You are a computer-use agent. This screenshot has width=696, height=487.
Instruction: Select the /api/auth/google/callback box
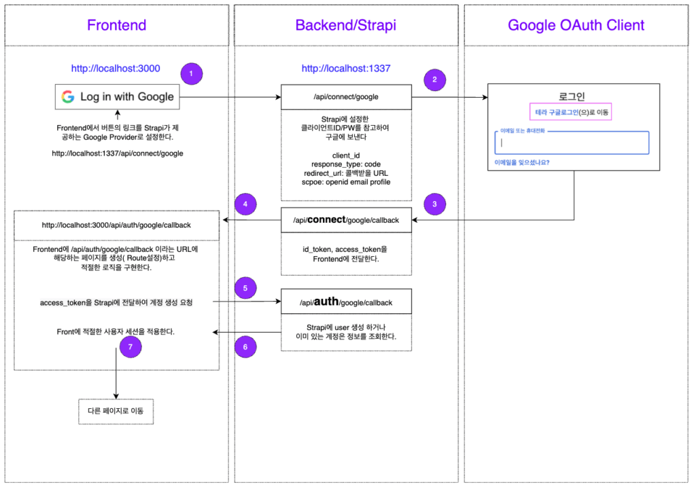pos(346,302)
